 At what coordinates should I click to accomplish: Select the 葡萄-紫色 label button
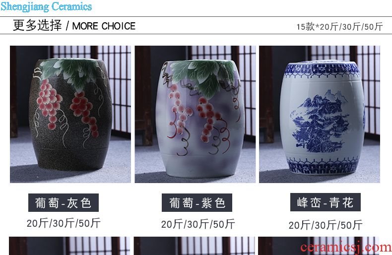click(x=197, y=202)
